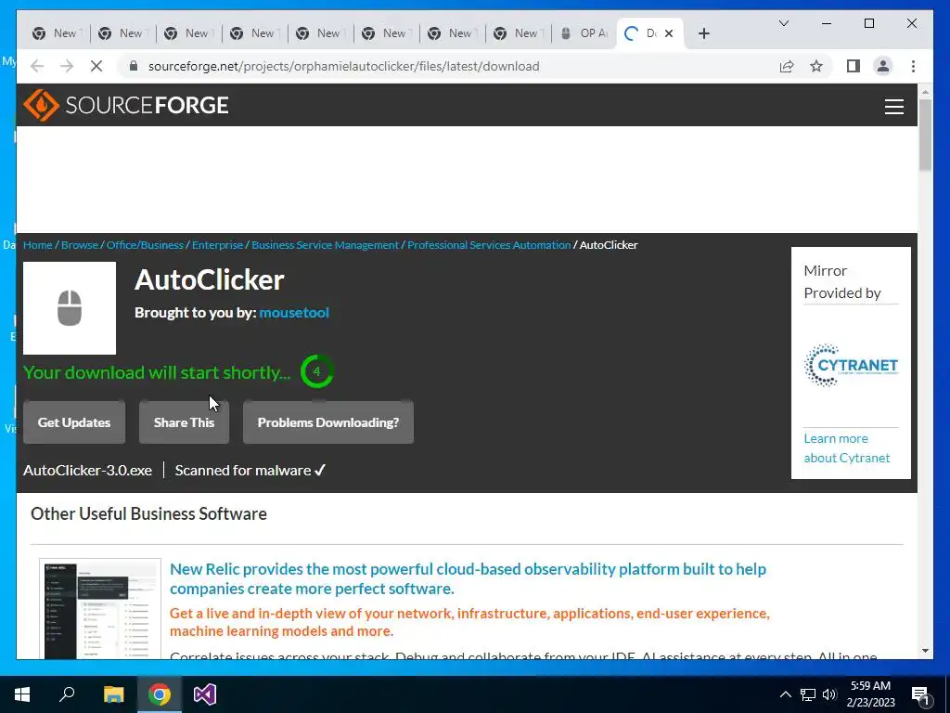Open Business Service Management breadcrumb
This screenshot has height=713, width=950.
[325, 245]
